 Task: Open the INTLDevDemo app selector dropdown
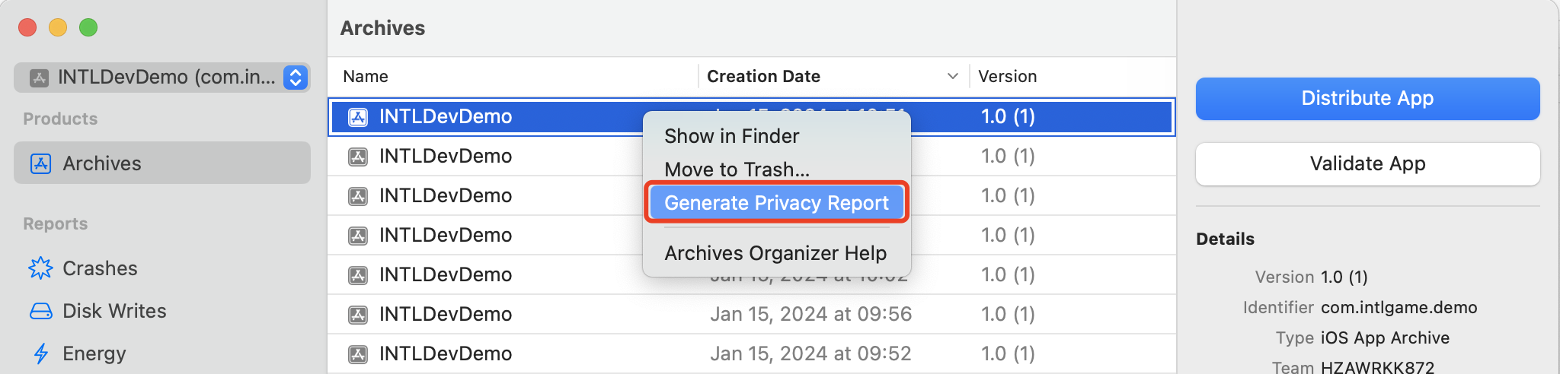pos(295,78)
